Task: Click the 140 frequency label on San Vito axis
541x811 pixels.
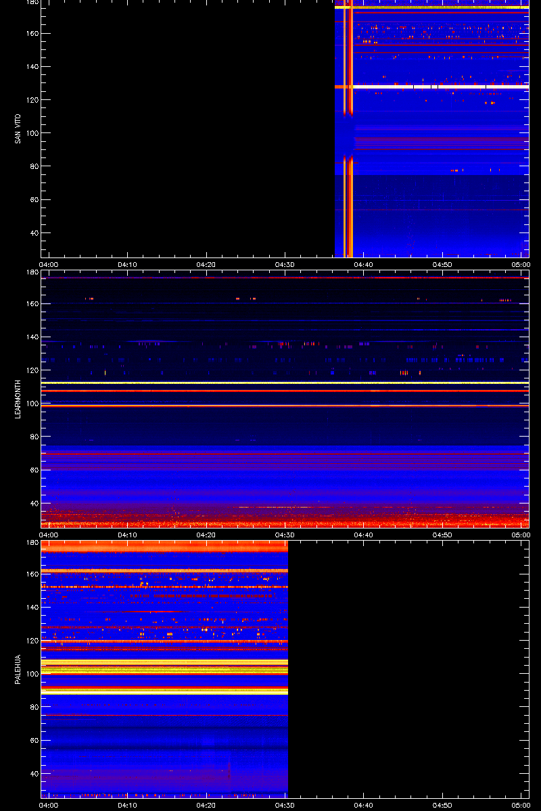Action: point(32,67)
